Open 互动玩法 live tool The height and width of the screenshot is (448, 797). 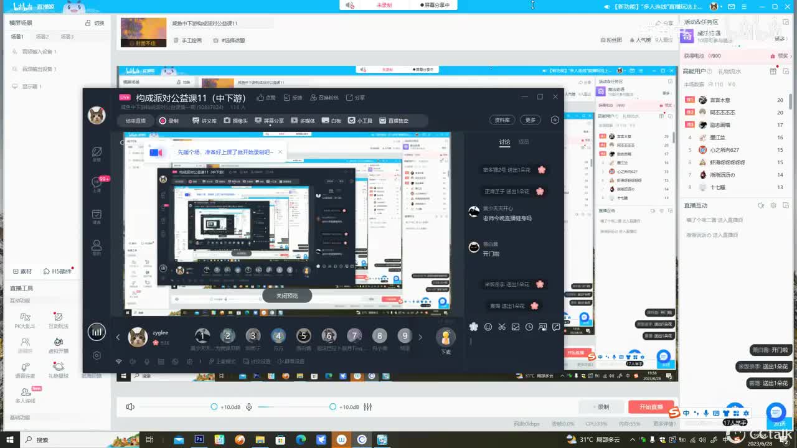pyautogui.click(x=58, y=320)
